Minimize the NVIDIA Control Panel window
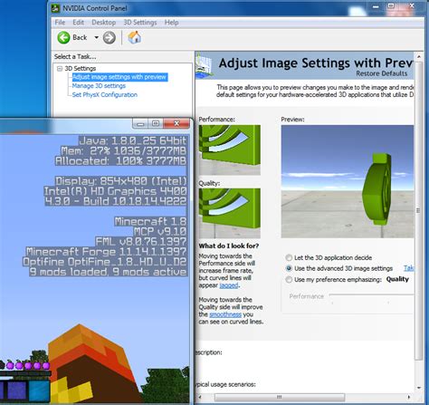The width and height of the screenshot is (429, 405). tap(376, 6)
